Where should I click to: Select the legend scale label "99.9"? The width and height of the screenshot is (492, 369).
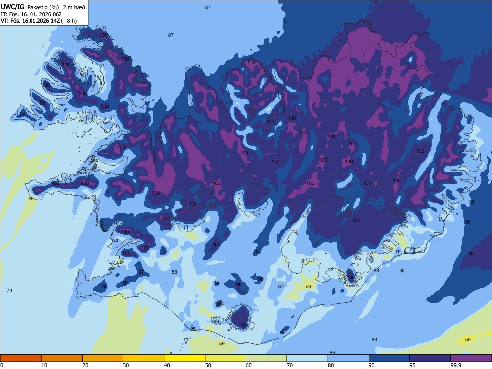click(x=456, y=365)
